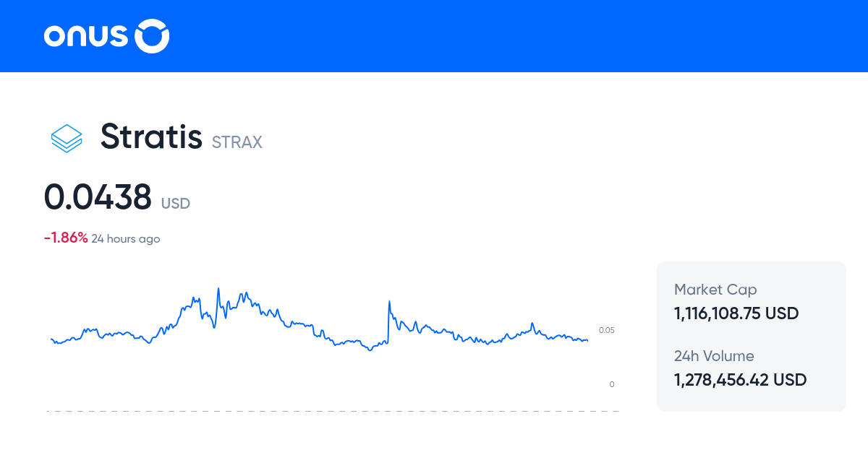
Task: Select the 1,116,108.75 USD market cap value
Action: 736,313
